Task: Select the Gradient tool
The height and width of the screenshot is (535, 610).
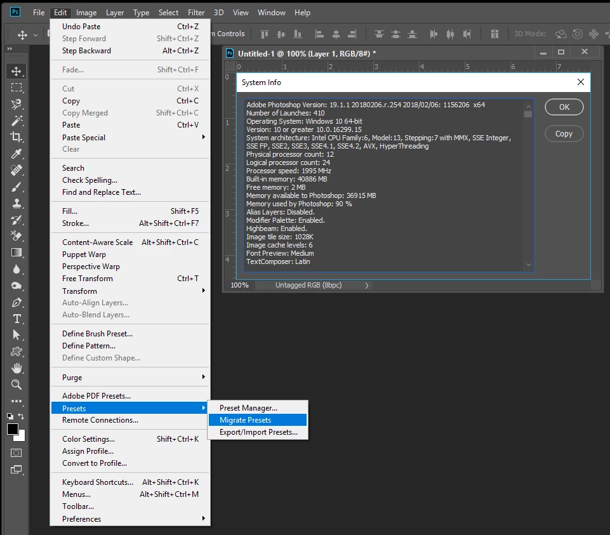Action: coord(17,253)
